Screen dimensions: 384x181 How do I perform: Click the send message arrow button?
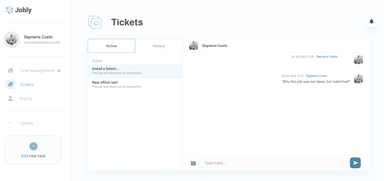coord(355,163)
